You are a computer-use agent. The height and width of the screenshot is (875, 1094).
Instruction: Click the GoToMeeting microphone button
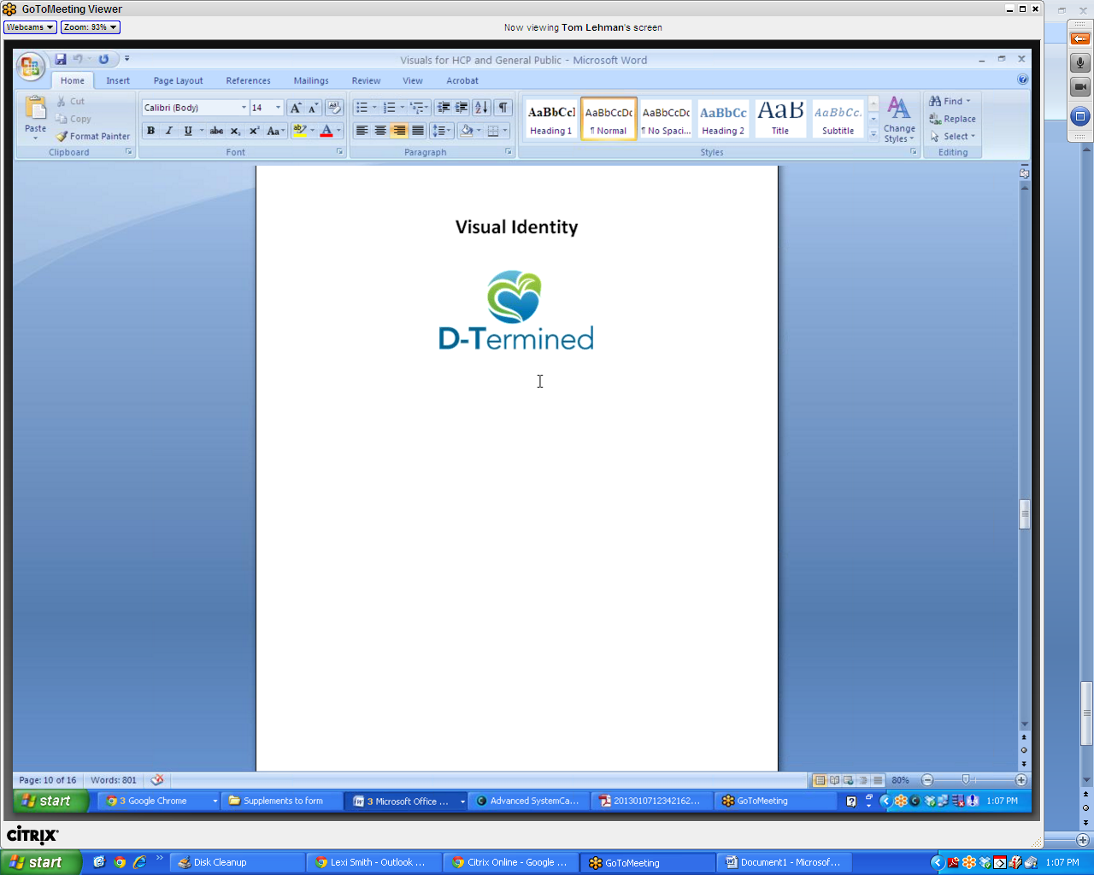point(1080,63)
